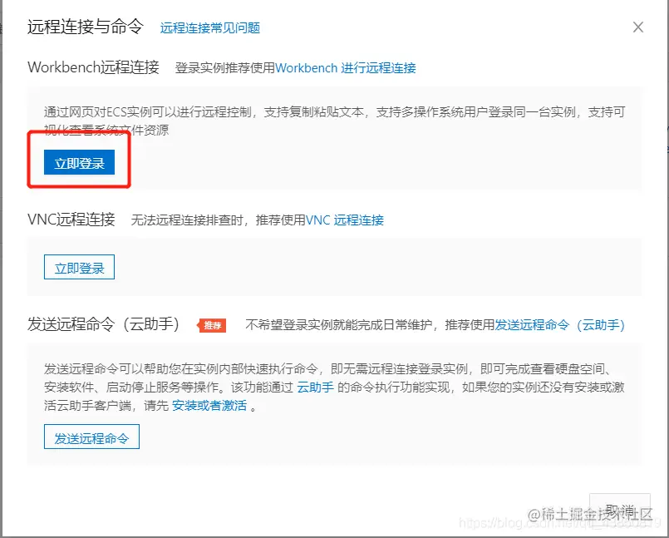
Task: Click the 不希望登录实例 hint text
Action: point(370,325)
